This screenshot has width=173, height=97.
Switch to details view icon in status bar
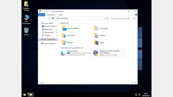(x=133, y=83)
